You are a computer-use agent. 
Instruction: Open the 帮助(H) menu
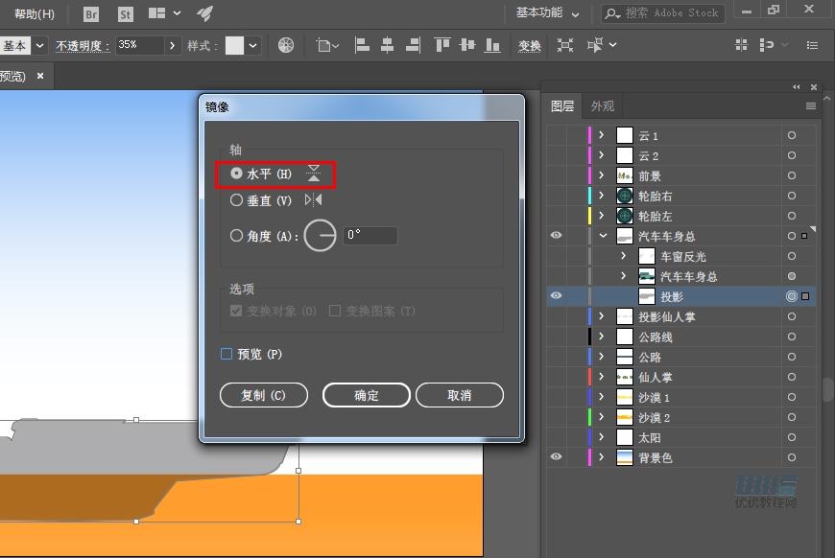(34, 15)
